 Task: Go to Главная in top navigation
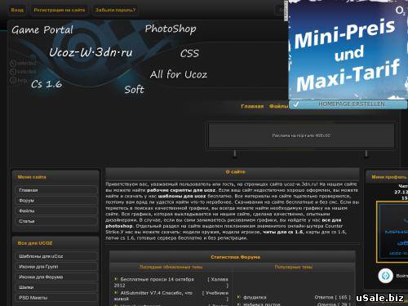(252, 106)
